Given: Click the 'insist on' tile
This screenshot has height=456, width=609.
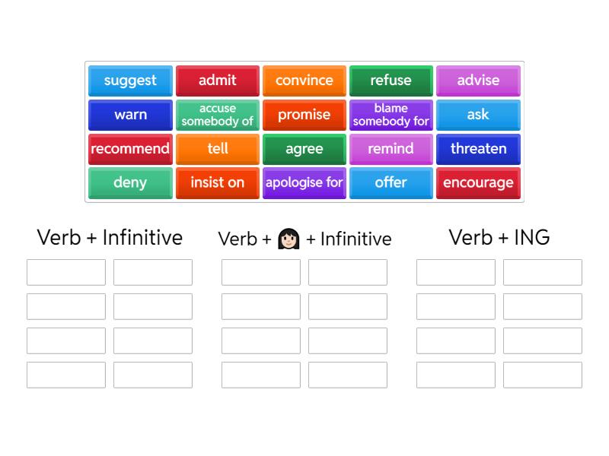Looking at the screenshot, I should point(217,183).
